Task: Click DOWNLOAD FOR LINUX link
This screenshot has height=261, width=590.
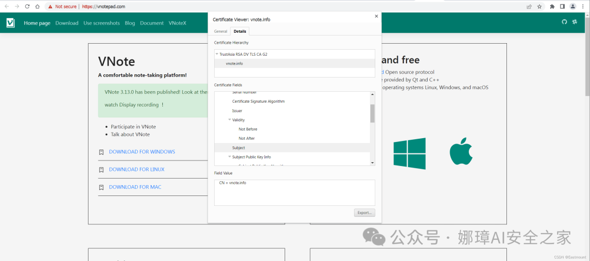Action: pyautogui.click(x=137, y=170)
